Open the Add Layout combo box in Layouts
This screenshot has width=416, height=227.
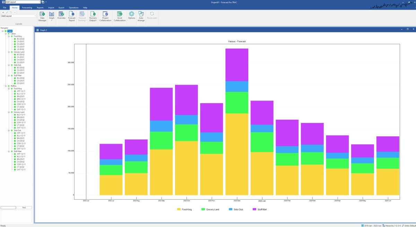click(x=18, y=16)
